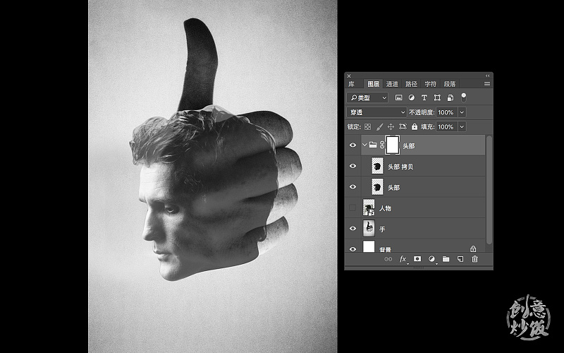
Task: Open the 穿透 blend mode dropdown
Action: pos(376,112)
